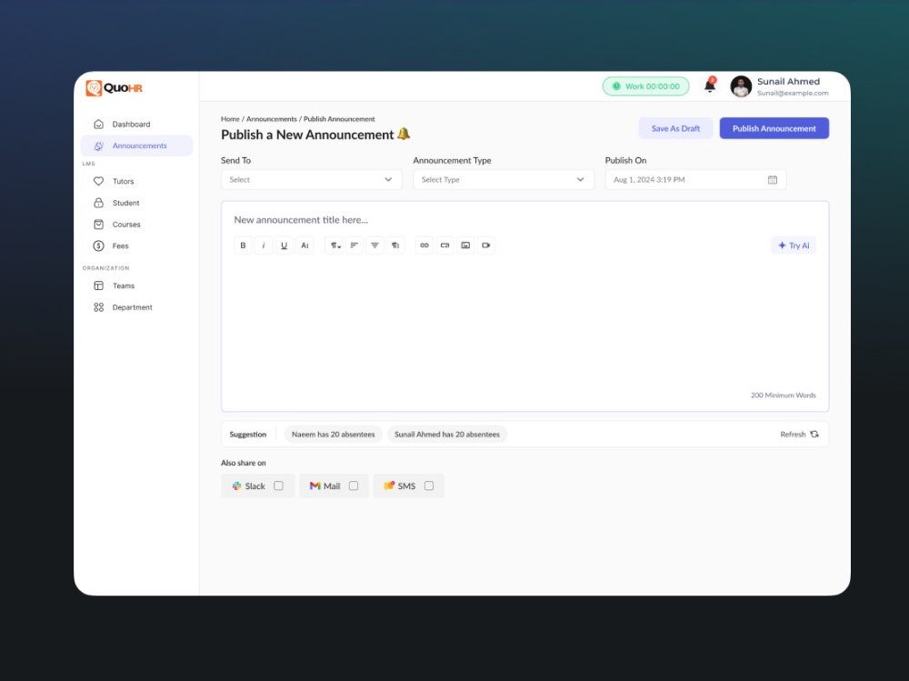
Task: Click the Announcements megaphone icon
Action: 98,145
